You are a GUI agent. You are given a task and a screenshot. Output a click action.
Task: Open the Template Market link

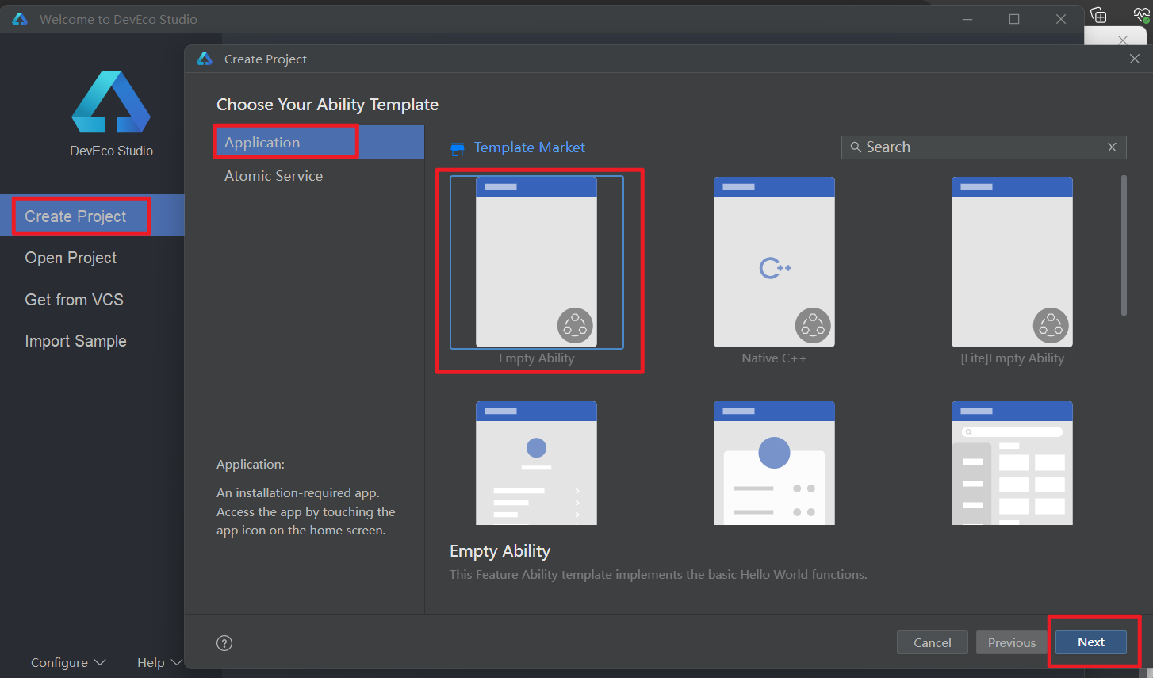[x=529, y=147]
